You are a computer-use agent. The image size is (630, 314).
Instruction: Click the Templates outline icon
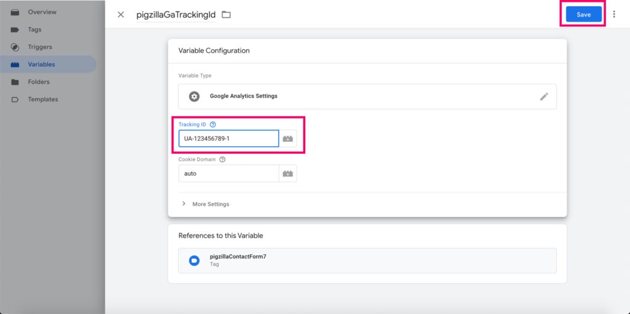pos(15,100)
